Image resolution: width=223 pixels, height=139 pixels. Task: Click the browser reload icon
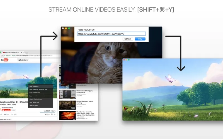pyautogui.click(x=2, y=56)
